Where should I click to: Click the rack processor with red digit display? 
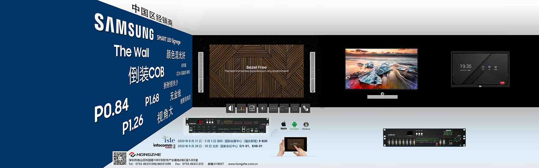click(227, 125)
